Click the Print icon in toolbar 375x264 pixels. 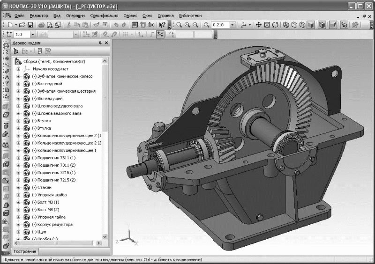coord(41,24)
